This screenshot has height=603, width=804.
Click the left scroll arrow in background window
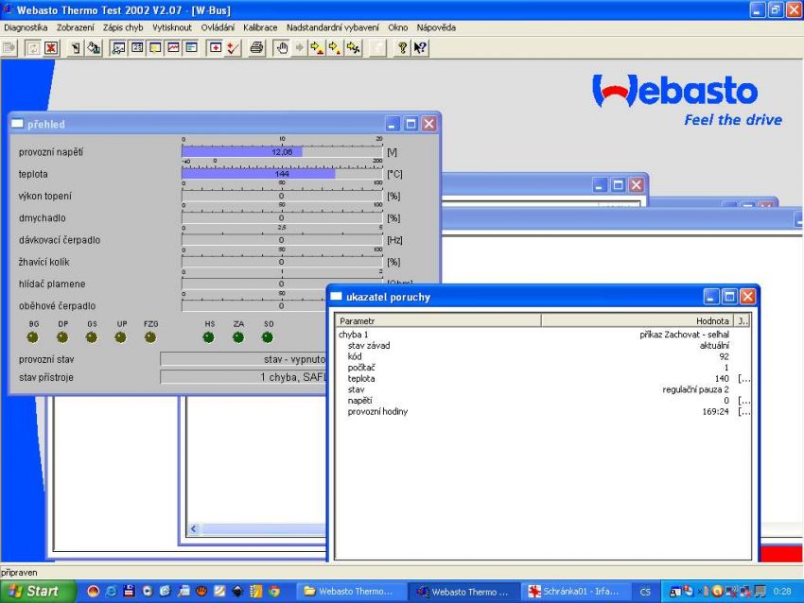point(193,528)
